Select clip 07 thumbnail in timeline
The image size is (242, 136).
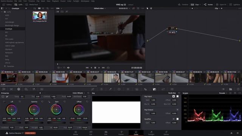pyautogui.click(x=112, y=78)
